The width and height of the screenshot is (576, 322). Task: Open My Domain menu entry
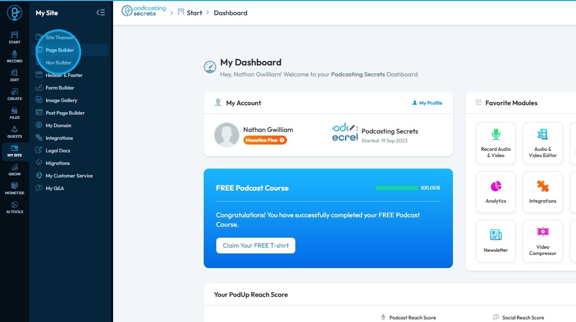pyautogui.click(x=59, y=126)
